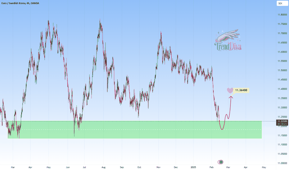Click the 11.45000 price axis label
The height and width of the screenshot is (170, 289).
click(282, 80)
